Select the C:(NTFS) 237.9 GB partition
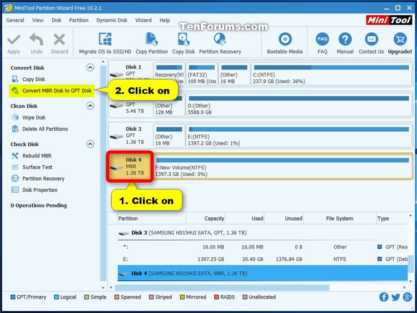The height and width of the screenshot is (313, 417). coord(331,74)
